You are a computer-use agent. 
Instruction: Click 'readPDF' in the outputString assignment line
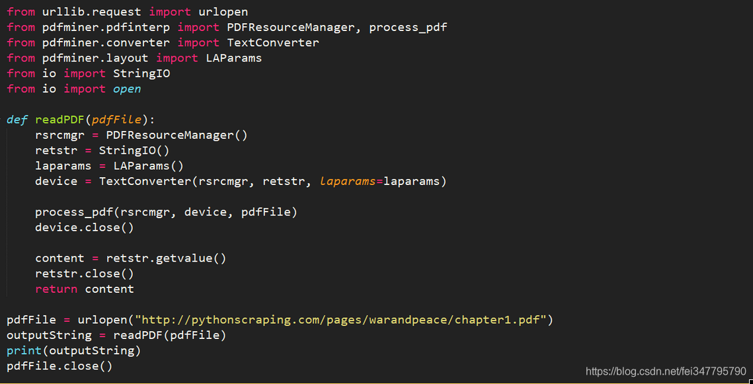point(138,334)
